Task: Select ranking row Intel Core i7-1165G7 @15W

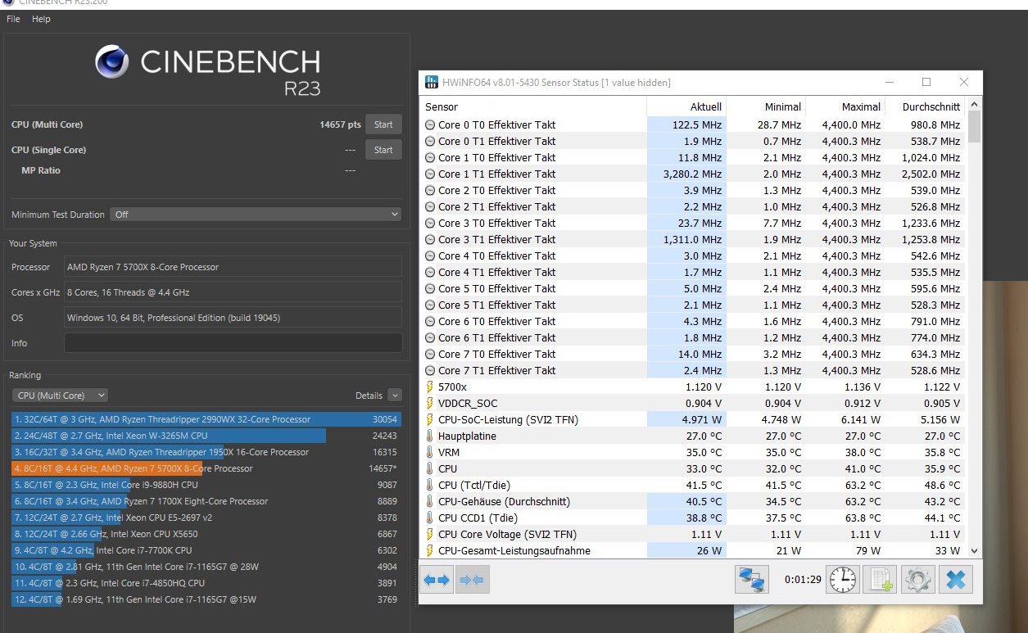Action: point(206,599)
